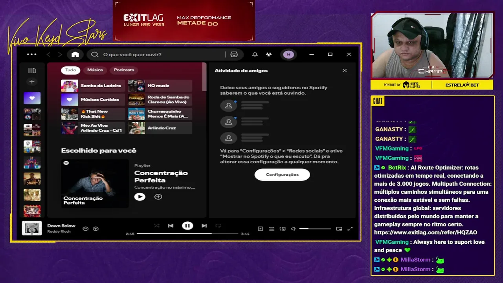The height and width of the screenshot is (283, 503).
Task: Open the Spotify three-dots menu
Action: coord(32,54)
